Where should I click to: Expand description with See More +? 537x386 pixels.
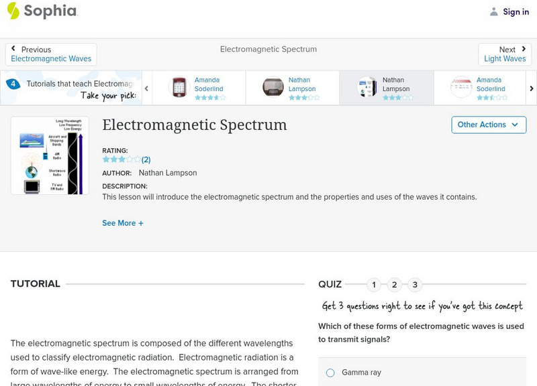tap(123, 223)
